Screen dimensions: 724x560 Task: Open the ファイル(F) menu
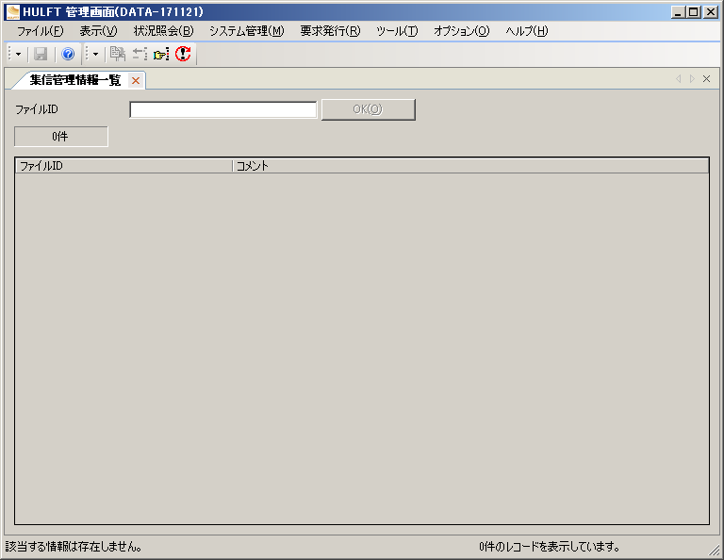[x=41, y=31]
